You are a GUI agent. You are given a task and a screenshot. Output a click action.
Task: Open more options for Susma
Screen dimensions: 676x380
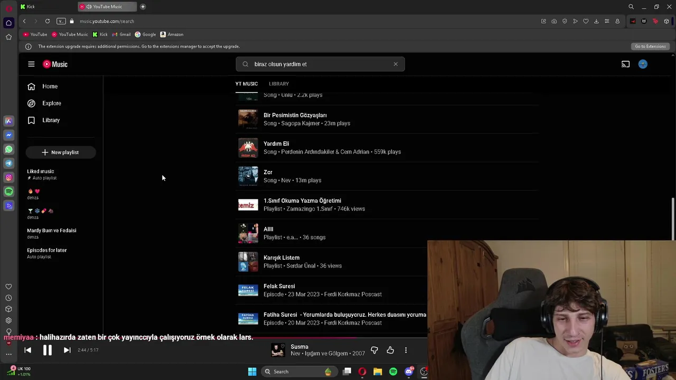pyautogui.click(x=406, y=350)
